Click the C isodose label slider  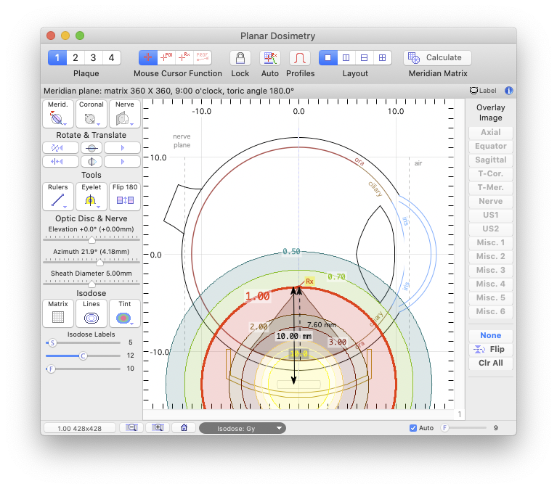pos(83,356)
